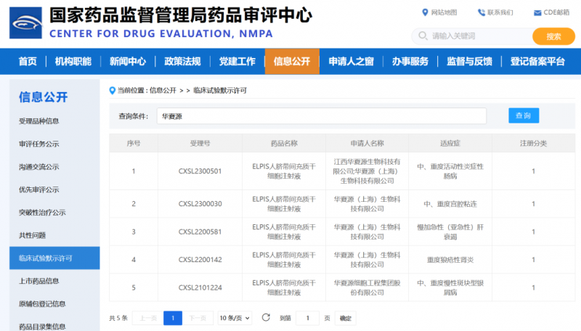The height and width of the screenshot is (331, 581).
Task: Focus the jump-to-page number field
Action: click(x=307, y=318)
